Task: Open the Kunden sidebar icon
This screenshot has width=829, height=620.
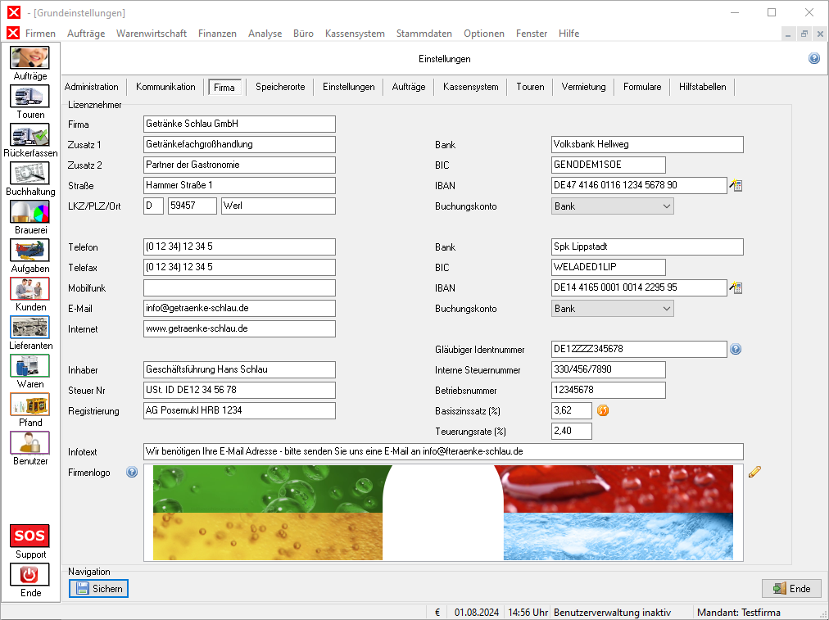Action: 29,289
